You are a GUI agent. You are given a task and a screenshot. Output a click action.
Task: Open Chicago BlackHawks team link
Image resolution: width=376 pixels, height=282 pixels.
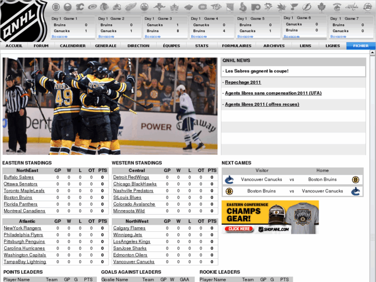pyautogui.click(x=135, y=184)
